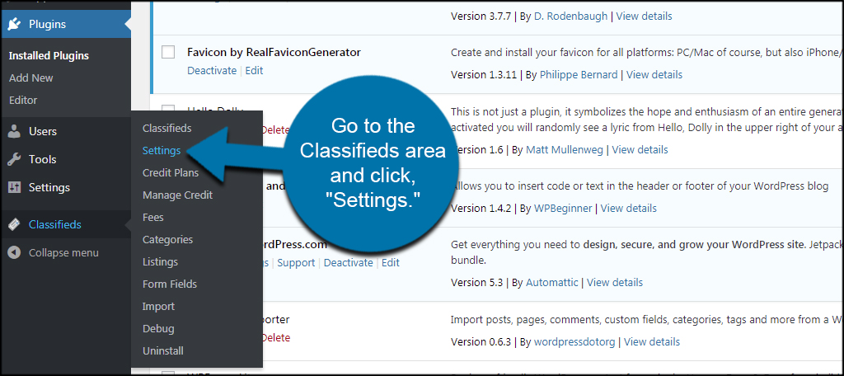The width and height of the screenshot is (844, 376).
Task: View details for version 0.6.3 importer
Action: click(x=652, y=342)
